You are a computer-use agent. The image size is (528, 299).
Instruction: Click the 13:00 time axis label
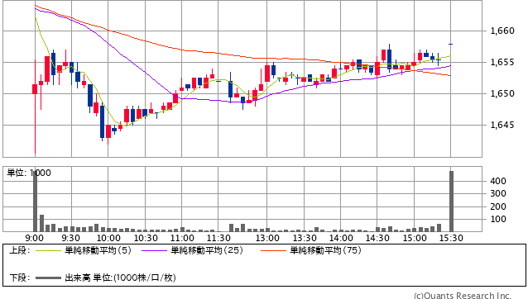267,238
